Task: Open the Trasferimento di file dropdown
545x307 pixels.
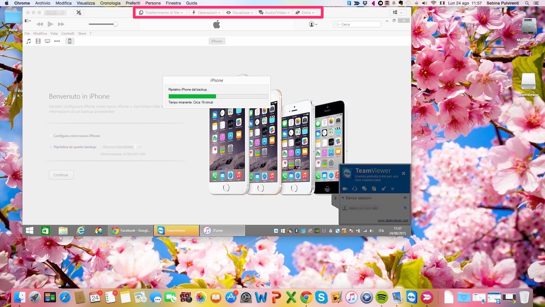Action: (x=161, y=13)
